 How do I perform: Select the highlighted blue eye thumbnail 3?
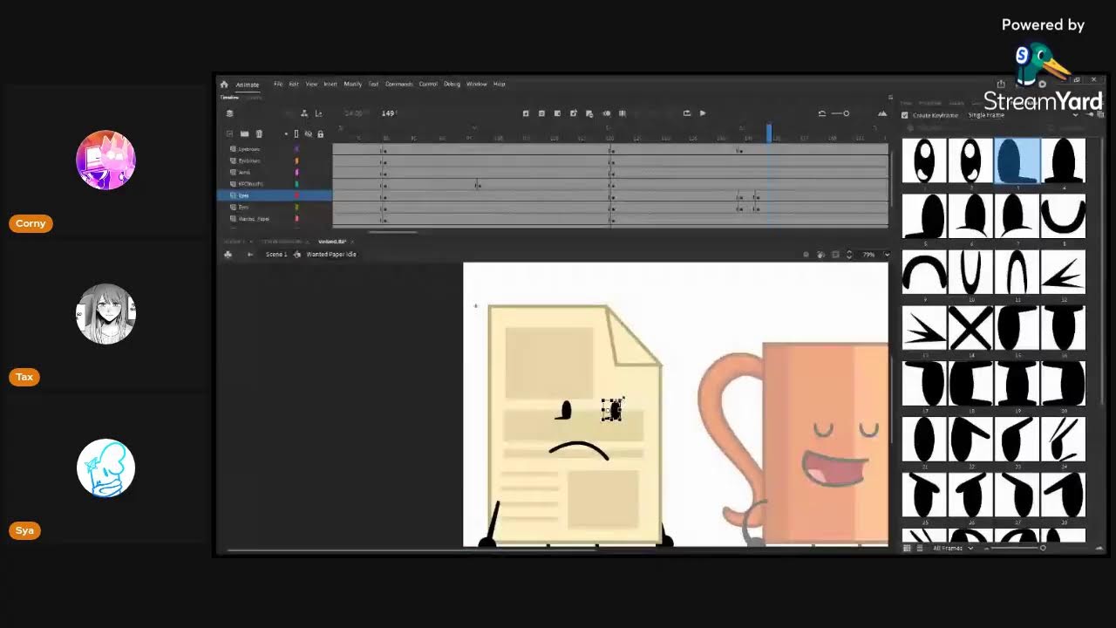tap(1017, 160)
